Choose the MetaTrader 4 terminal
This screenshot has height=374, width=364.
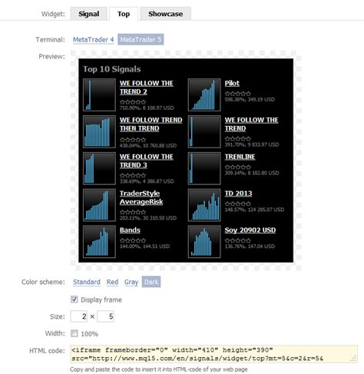click(x=94, y=40)
